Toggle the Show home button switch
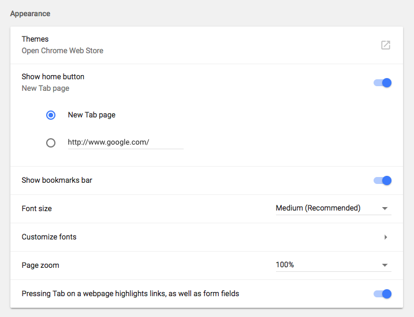 (x=382, y=83)
